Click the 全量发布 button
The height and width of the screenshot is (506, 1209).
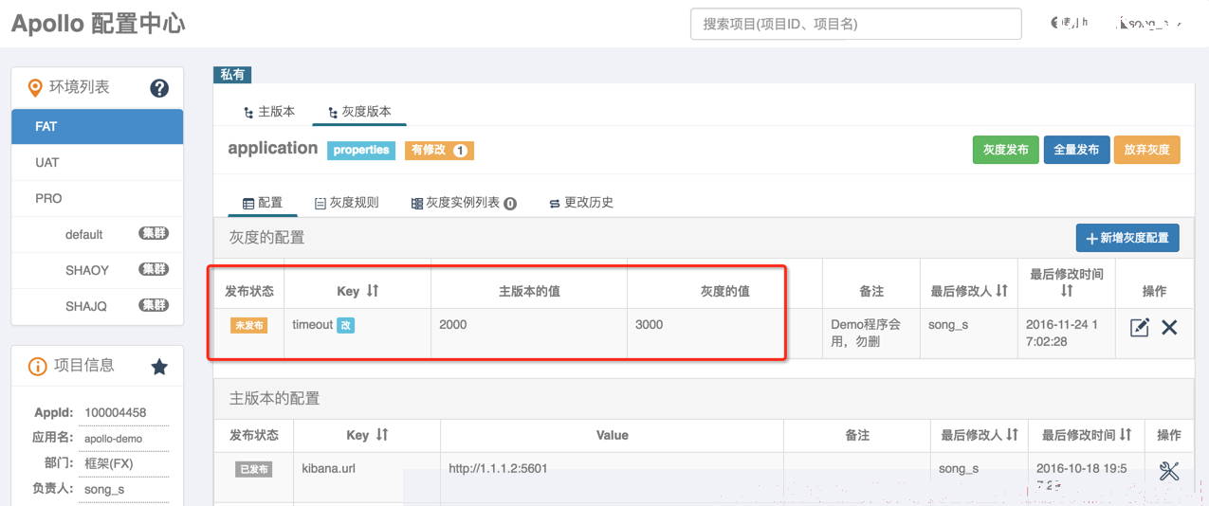(x=1076, y=150)
